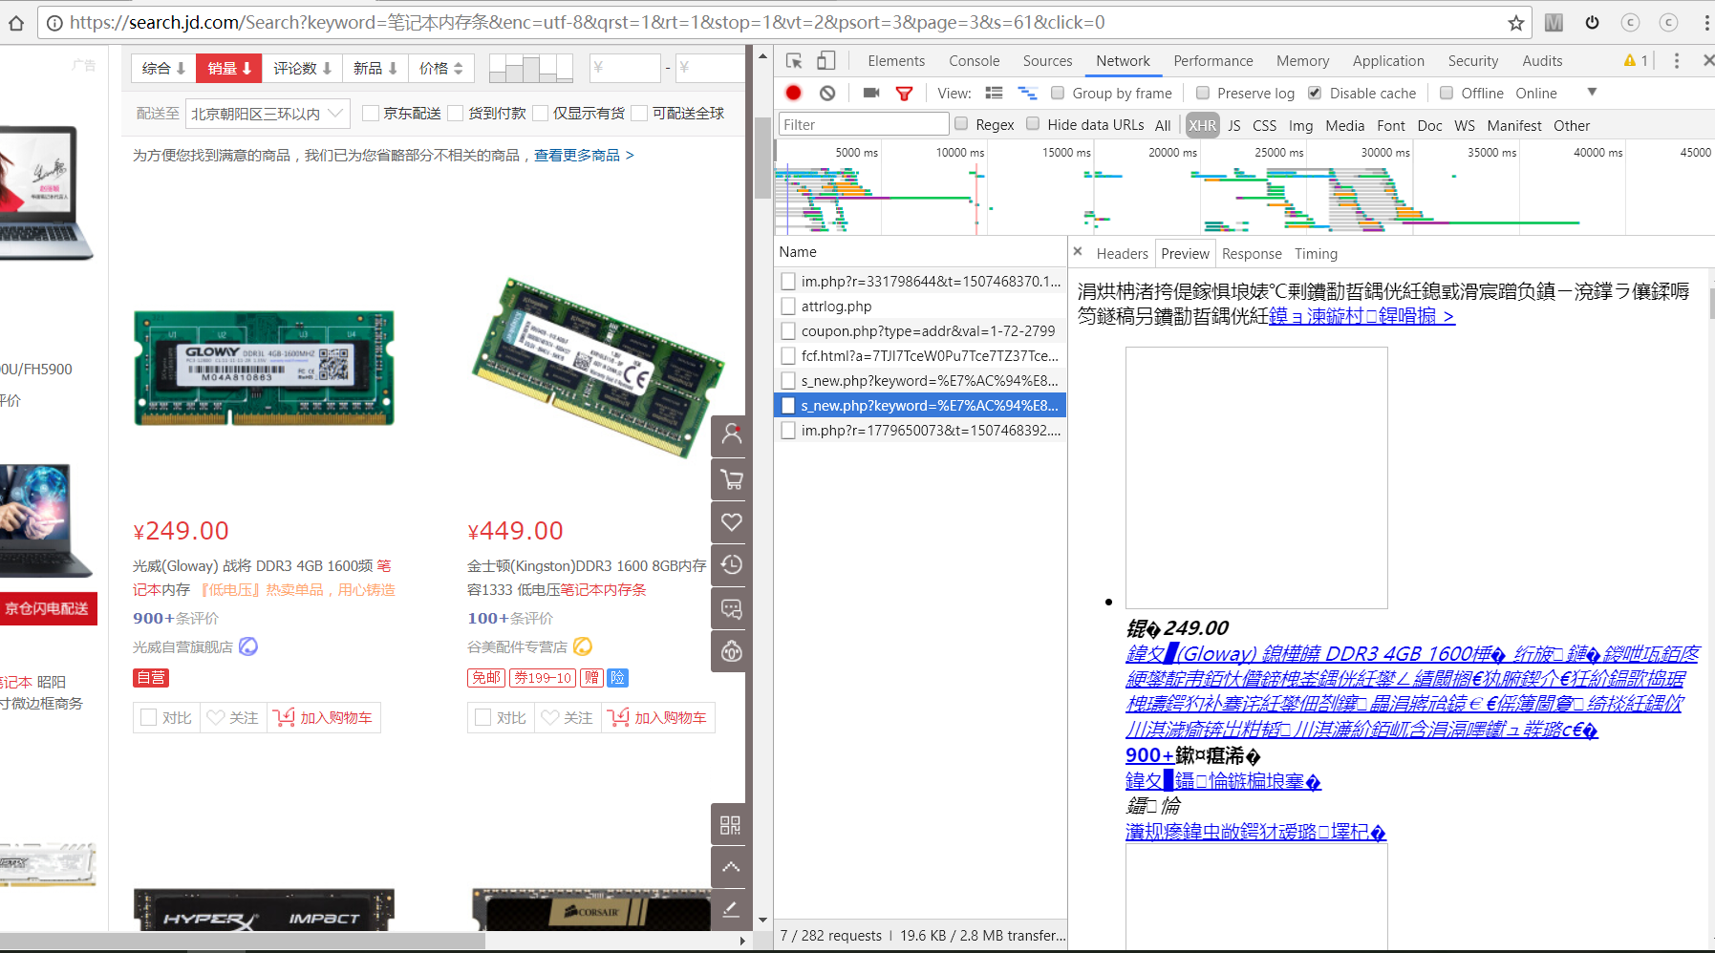Sort products by 价格
Viewport: 1715px width, 953px height.
(x=440, y=68)
